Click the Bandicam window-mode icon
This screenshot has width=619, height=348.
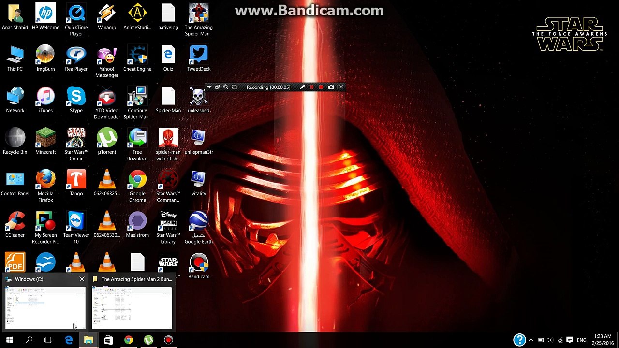(217, 87)
